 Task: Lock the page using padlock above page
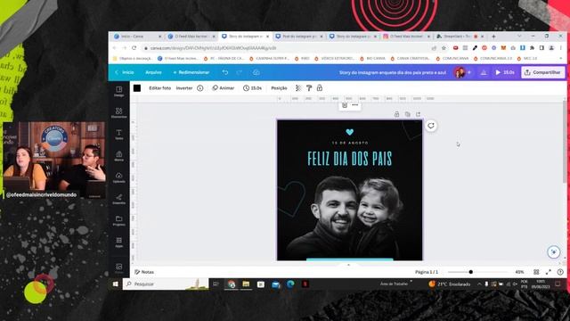click(396, 114)
